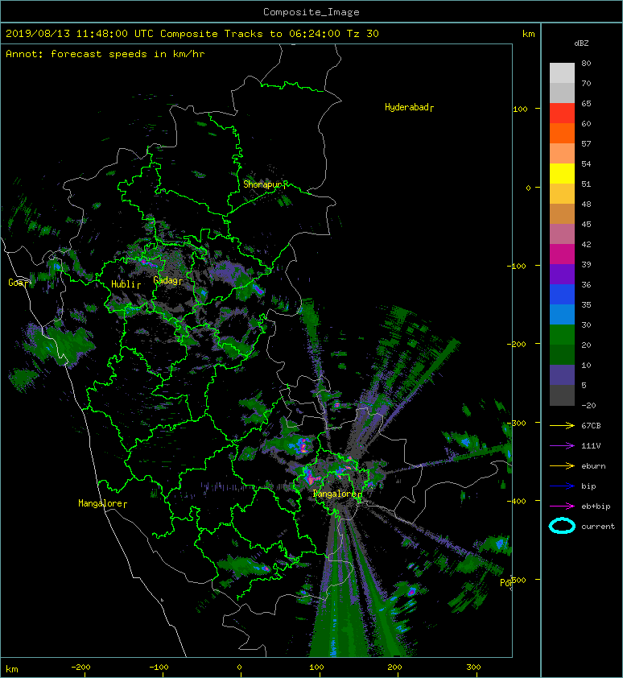The width and height of the screenshot is (623, 678).
Task: Click the 'eb+bip' legend text
Action: pyautogui.click(x=596, y=506)
